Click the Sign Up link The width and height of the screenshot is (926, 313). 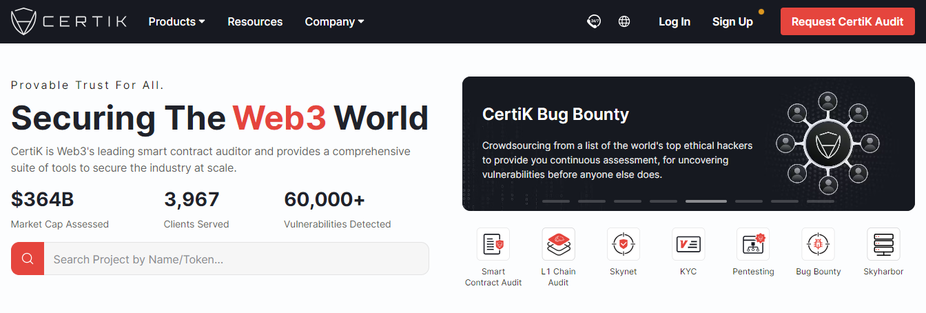(732, 21)
